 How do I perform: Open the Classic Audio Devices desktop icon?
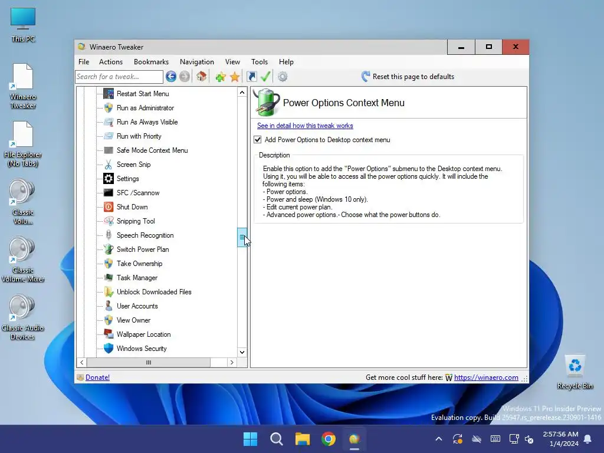point(23,317)
